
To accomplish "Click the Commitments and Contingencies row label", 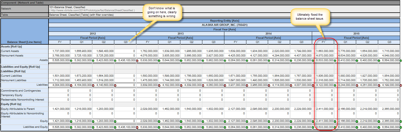I will coord(21,91).
